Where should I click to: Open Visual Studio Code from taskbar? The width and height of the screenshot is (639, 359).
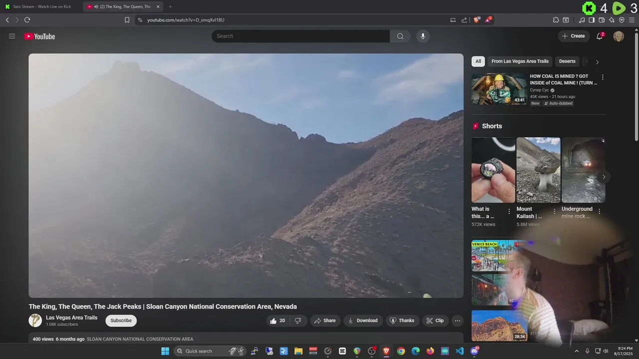point(459,351)
